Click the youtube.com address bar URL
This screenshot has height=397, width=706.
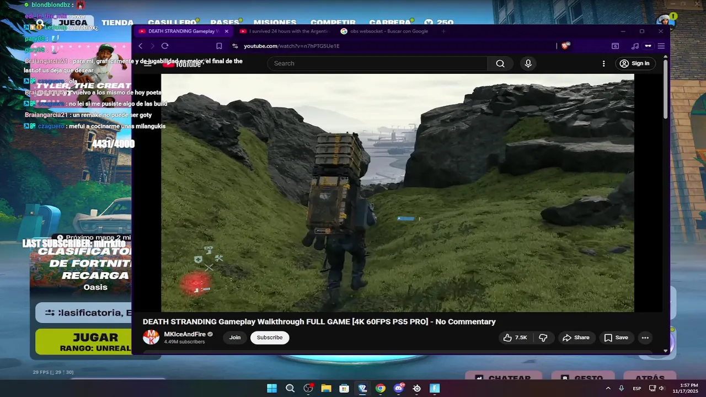[292, 46]
